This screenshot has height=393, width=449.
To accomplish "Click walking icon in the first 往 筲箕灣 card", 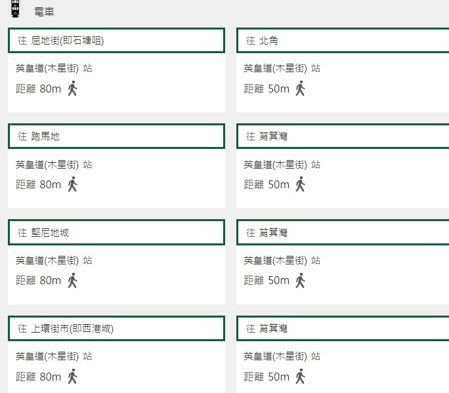I will pos(301,184).
